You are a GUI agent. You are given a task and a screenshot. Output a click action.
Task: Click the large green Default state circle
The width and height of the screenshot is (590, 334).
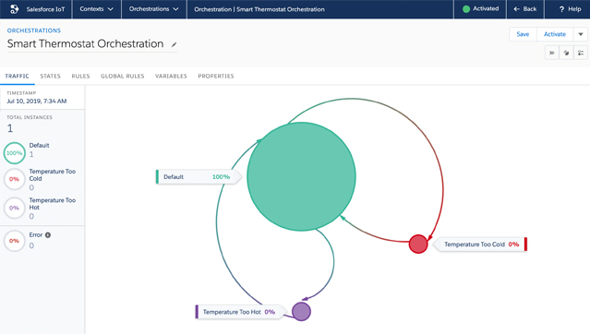[x=301, y=176]
